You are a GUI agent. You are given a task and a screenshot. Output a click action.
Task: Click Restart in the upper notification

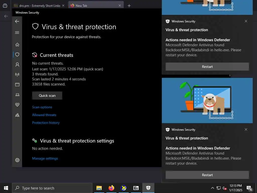tap(207, 67)
